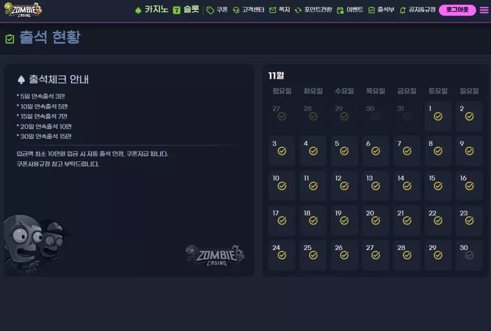Viewport: 491px width, 331px height.
Task: Click the check mark on day 4
Action: [313, 151]
